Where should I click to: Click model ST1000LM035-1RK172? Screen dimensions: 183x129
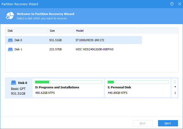click(90, 40)
